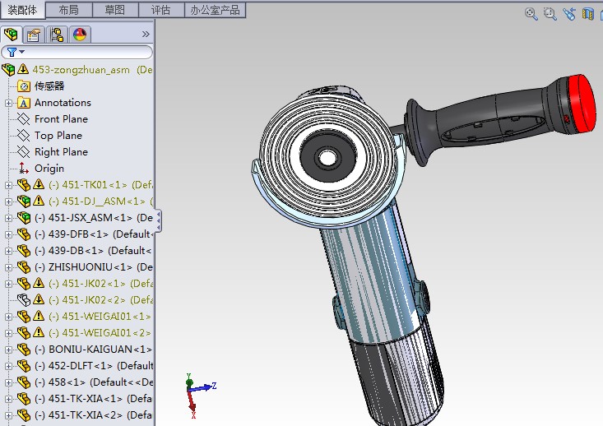Screen dimensions: 603x426
Task: Select the 451-WEIGAI01<1> part
Action: pos(100,317)
